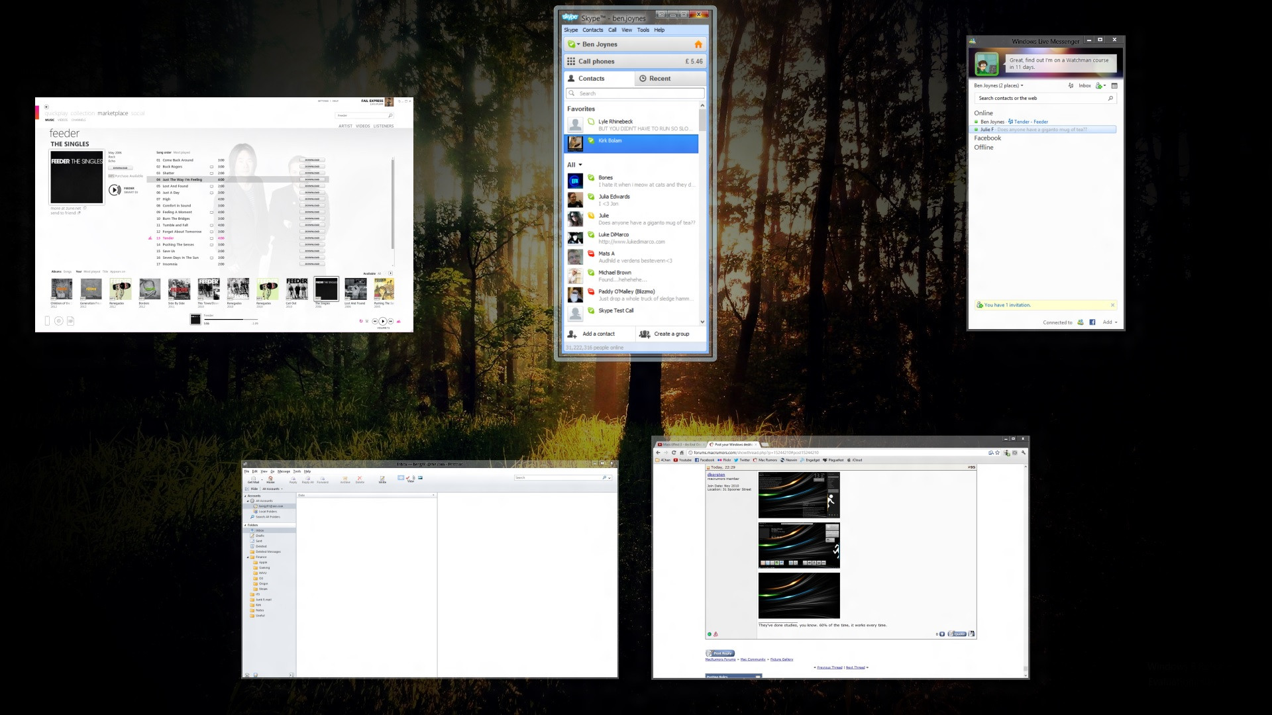Image resolution: width=1272 pixels, height=715 pixels.
Task: Click the Tender - Feeder song link
Action: (1031, 122)
